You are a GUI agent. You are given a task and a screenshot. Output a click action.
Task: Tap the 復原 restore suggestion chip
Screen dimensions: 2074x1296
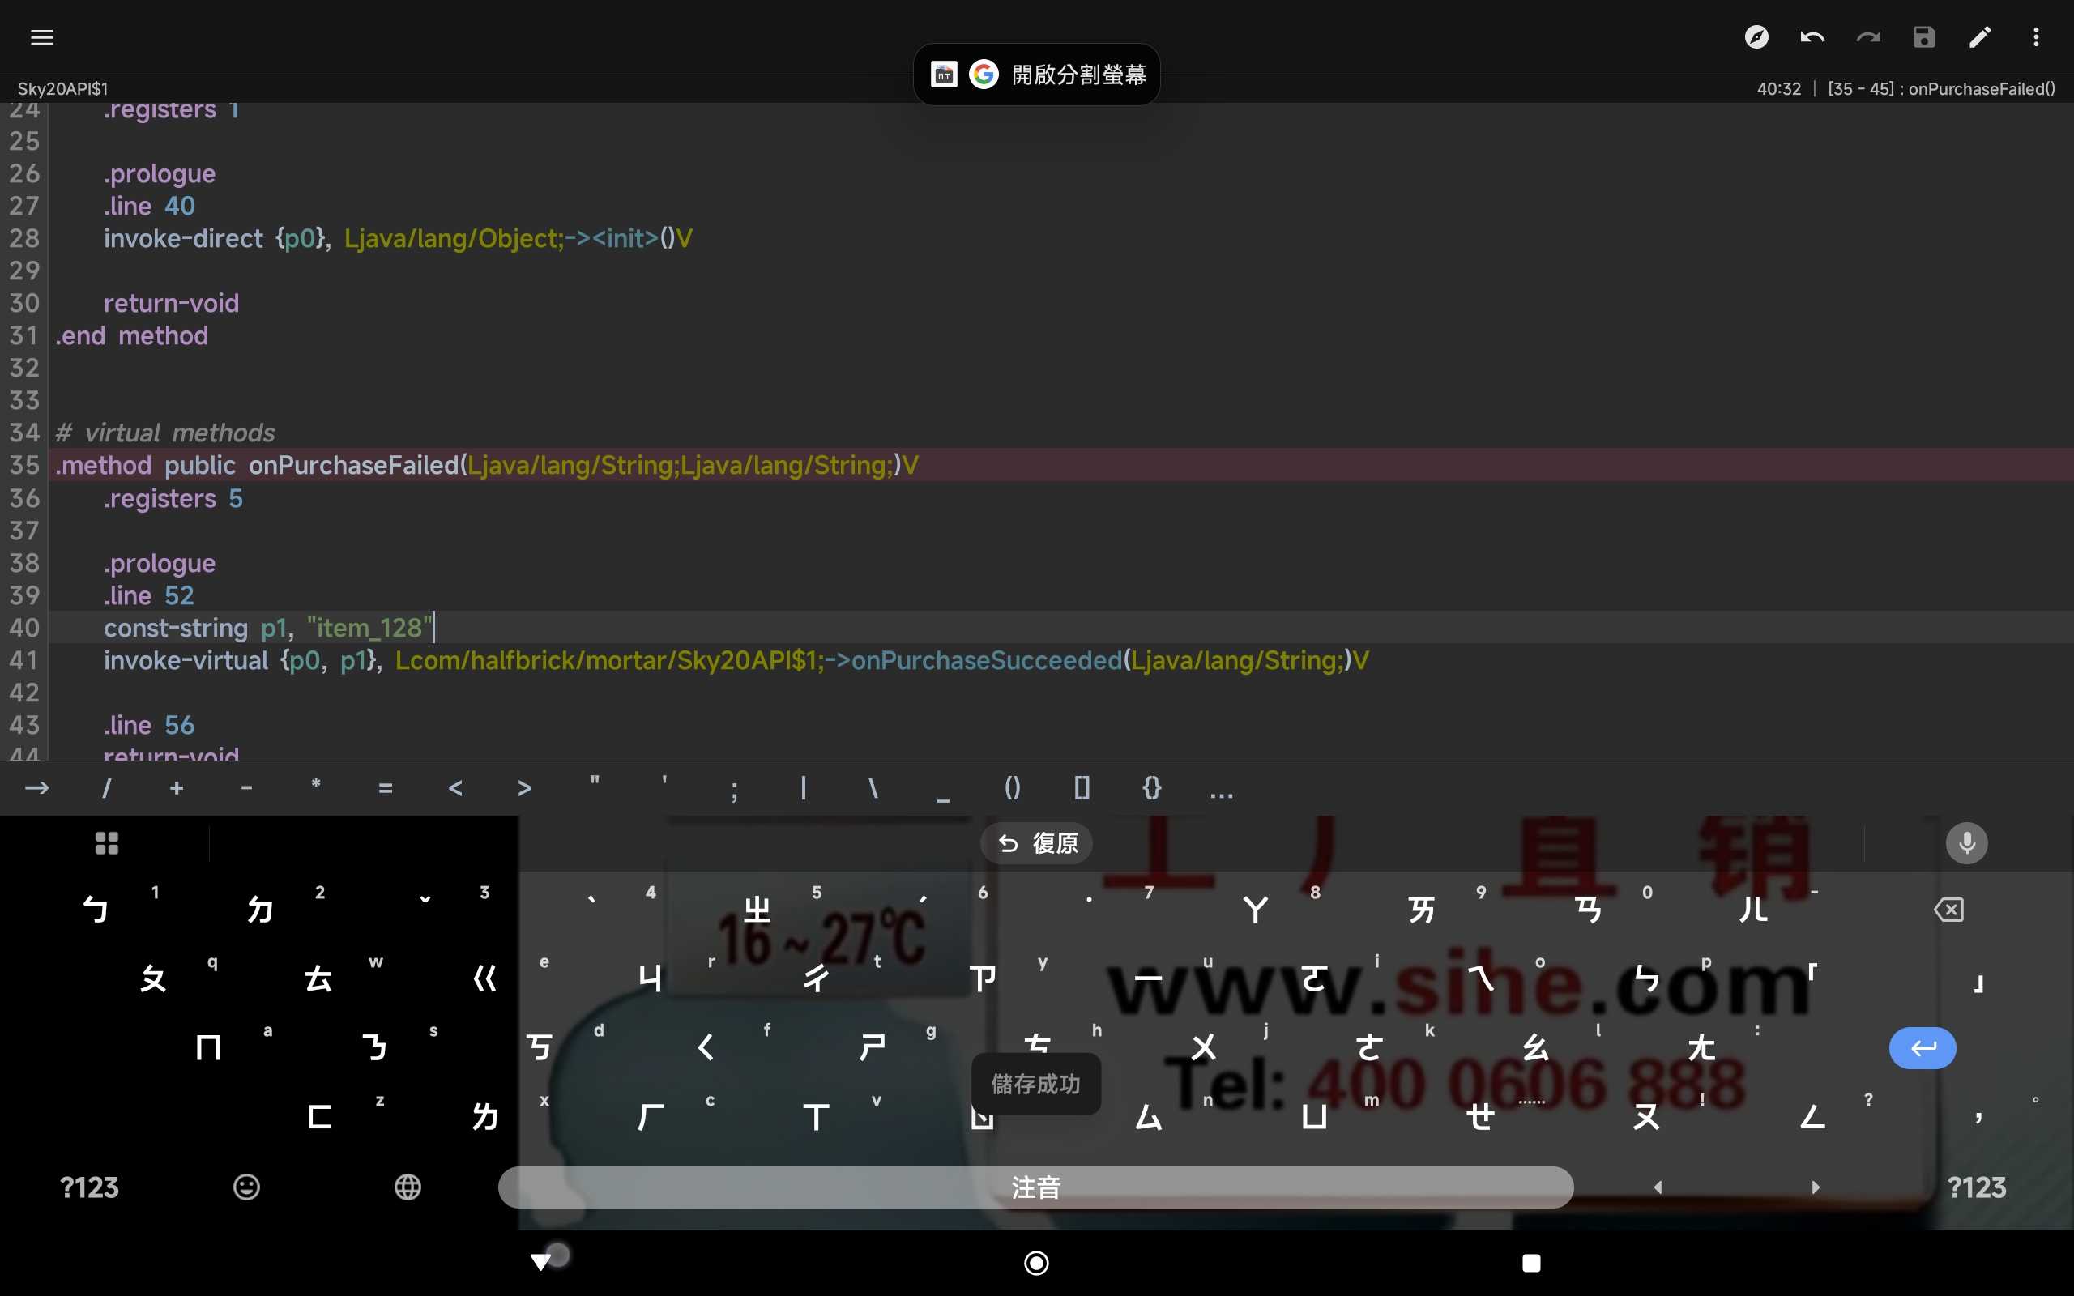coord(1037,843)
